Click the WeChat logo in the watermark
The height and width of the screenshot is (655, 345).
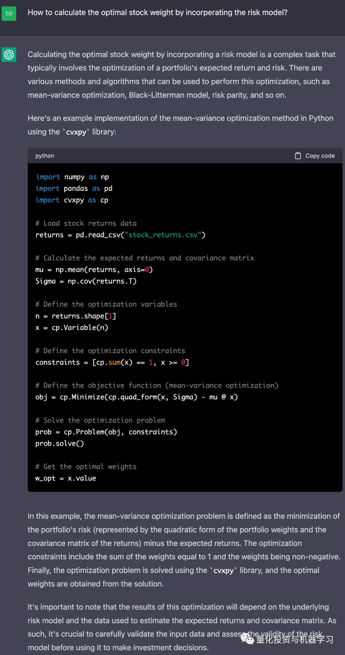[247, 639]
